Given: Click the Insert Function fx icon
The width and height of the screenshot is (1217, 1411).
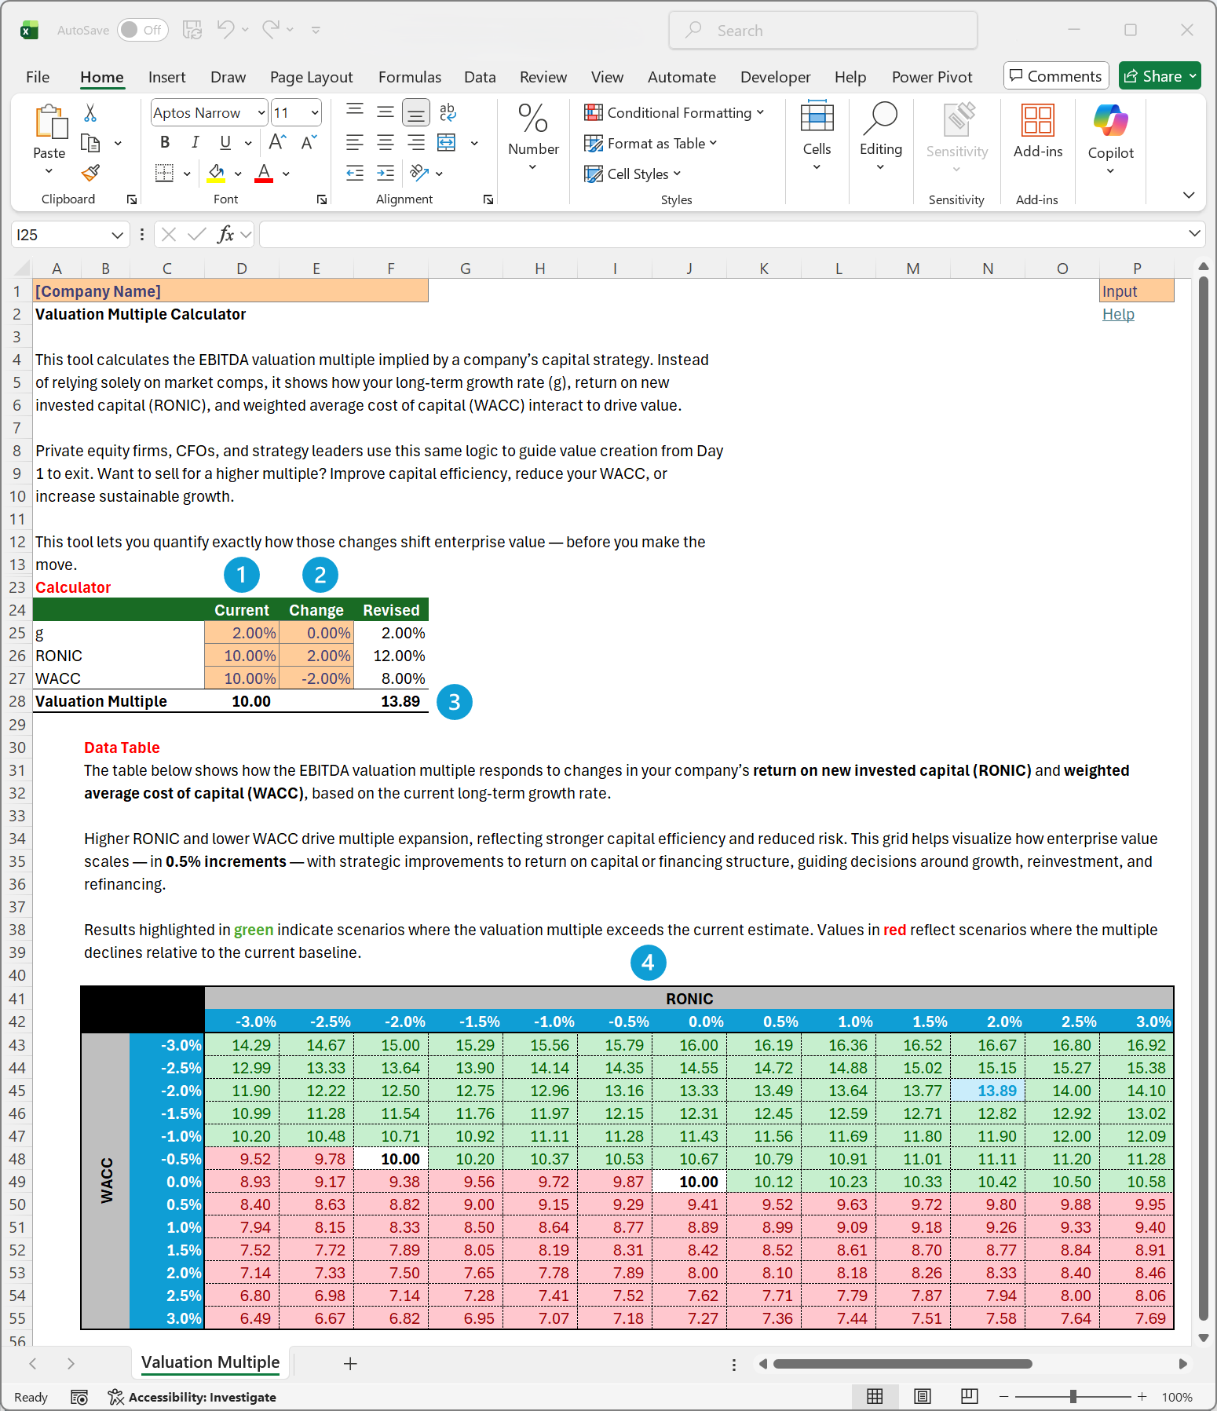Looking at the screenshot, I should (225, 235).
